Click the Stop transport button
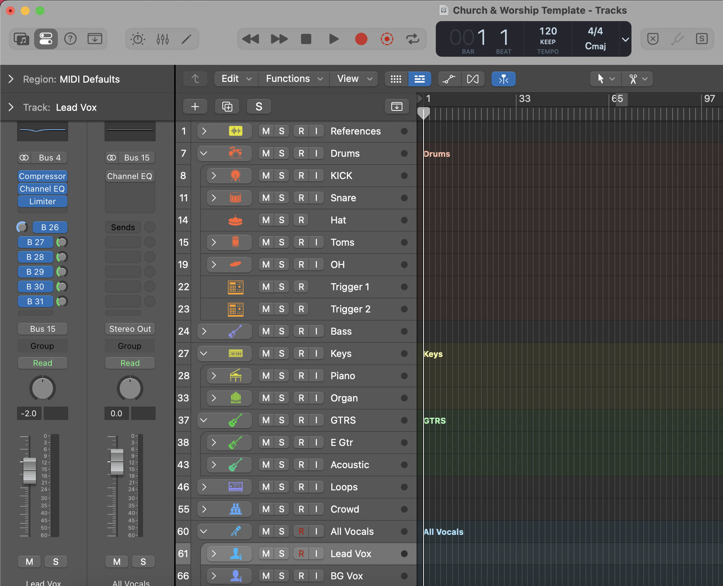Viewport: 723px width, 586px height. [x=306, y=39]
